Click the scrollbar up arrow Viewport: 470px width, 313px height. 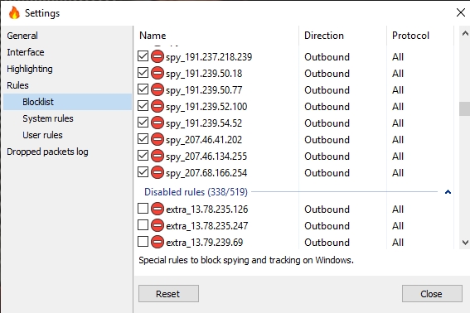click(x=465, y=34)
